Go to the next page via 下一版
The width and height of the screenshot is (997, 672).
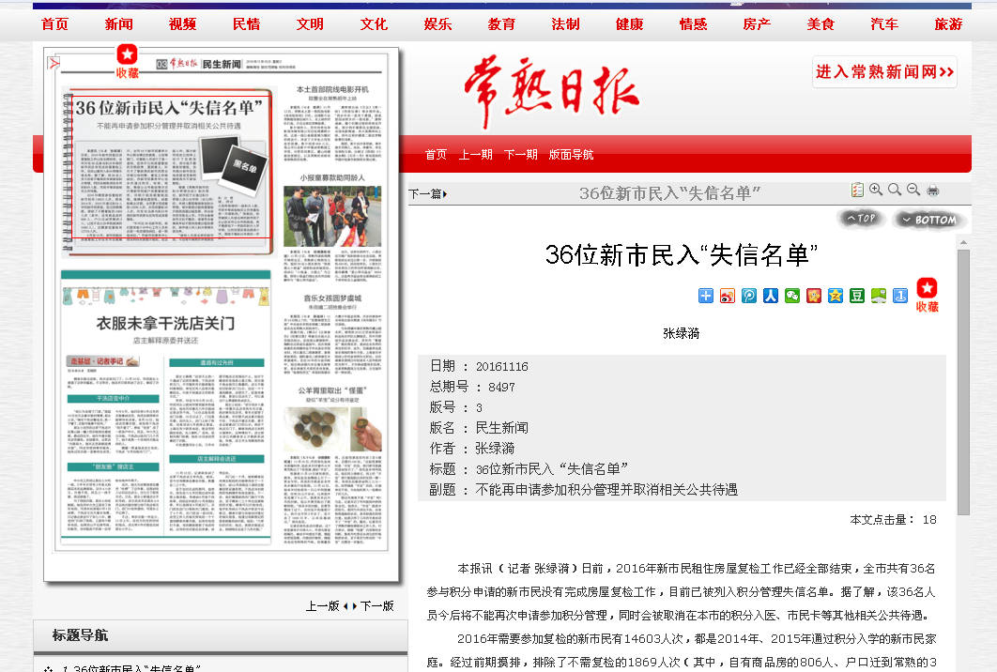376,606
